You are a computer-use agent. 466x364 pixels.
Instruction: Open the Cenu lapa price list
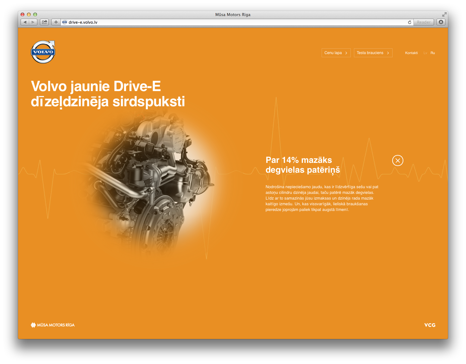(336, 53)
